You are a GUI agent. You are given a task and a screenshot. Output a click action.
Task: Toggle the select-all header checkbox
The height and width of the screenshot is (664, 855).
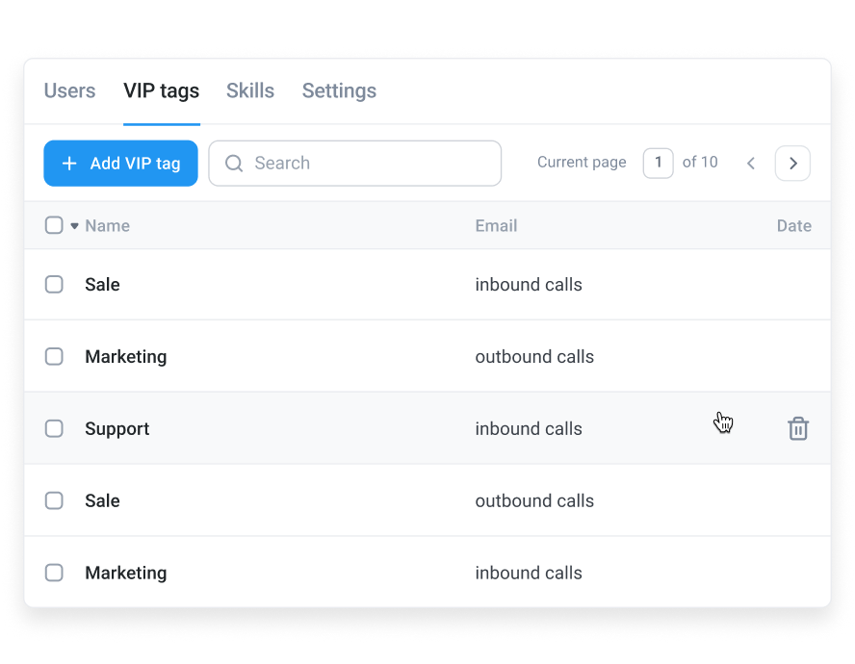[54, 225]
